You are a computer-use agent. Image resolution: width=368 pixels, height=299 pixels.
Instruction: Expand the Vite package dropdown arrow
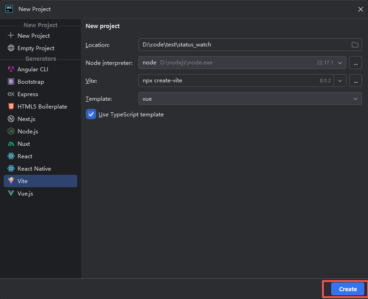click(340, 81)
